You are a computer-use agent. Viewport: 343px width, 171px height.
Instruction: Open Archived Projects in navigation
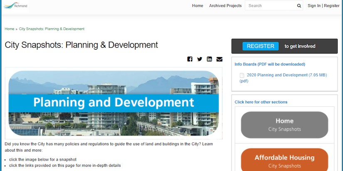[225, 6]
